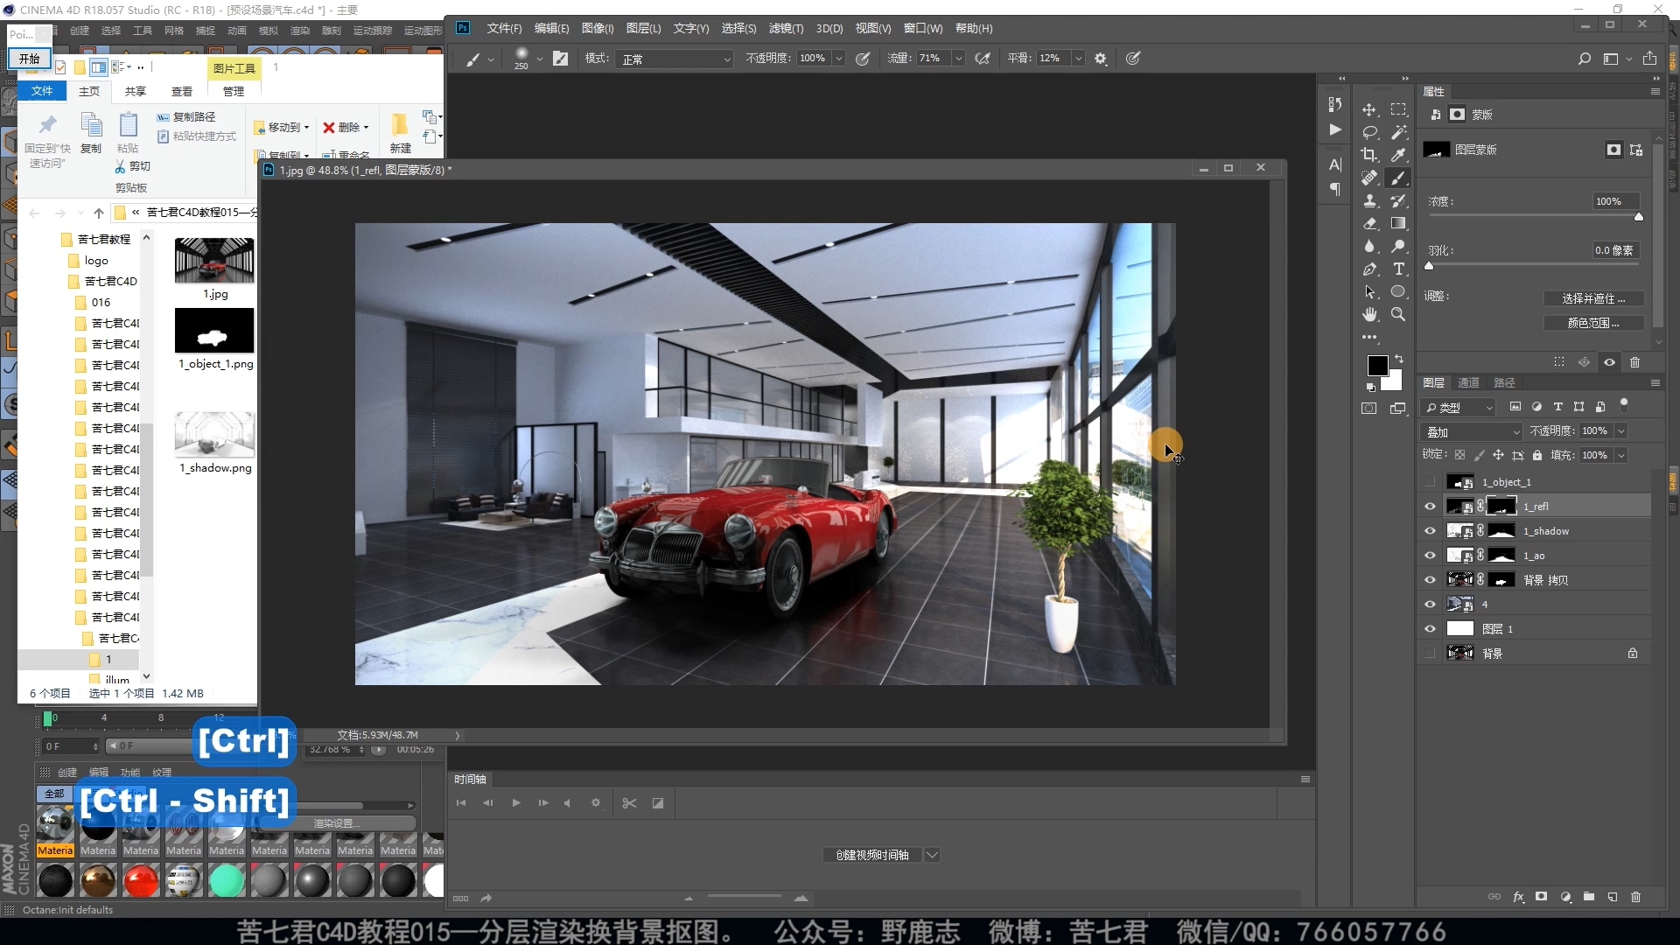Hide layer named 4
The image size is (1680, 945).
click(x=1430, y=605)
